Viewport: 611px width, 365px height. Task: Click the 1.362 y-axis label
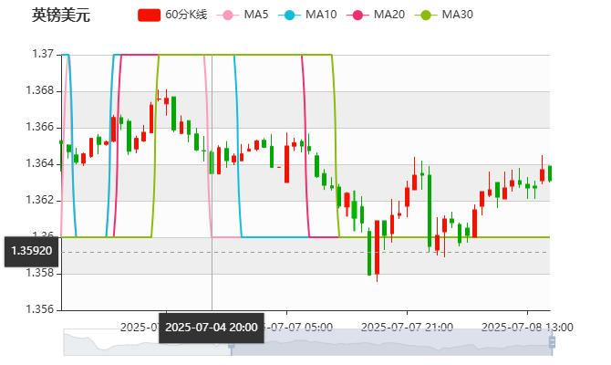(40, 200)
